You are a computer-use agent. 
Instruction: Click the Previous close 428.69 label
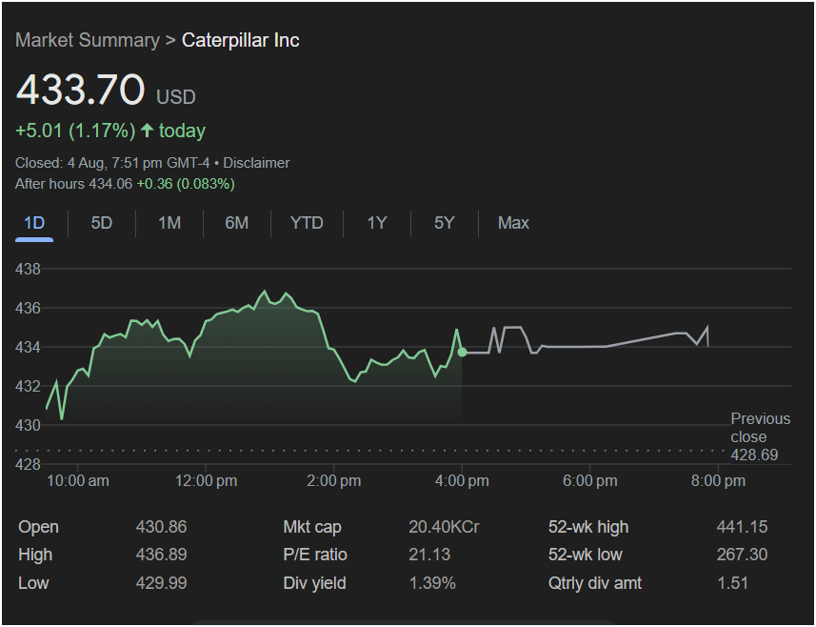[x=761, y=437]
